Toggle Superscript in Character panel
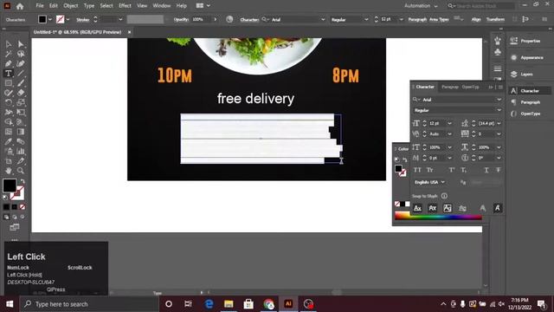This screenshot has width=554, height=312. (x=452, y=170)
